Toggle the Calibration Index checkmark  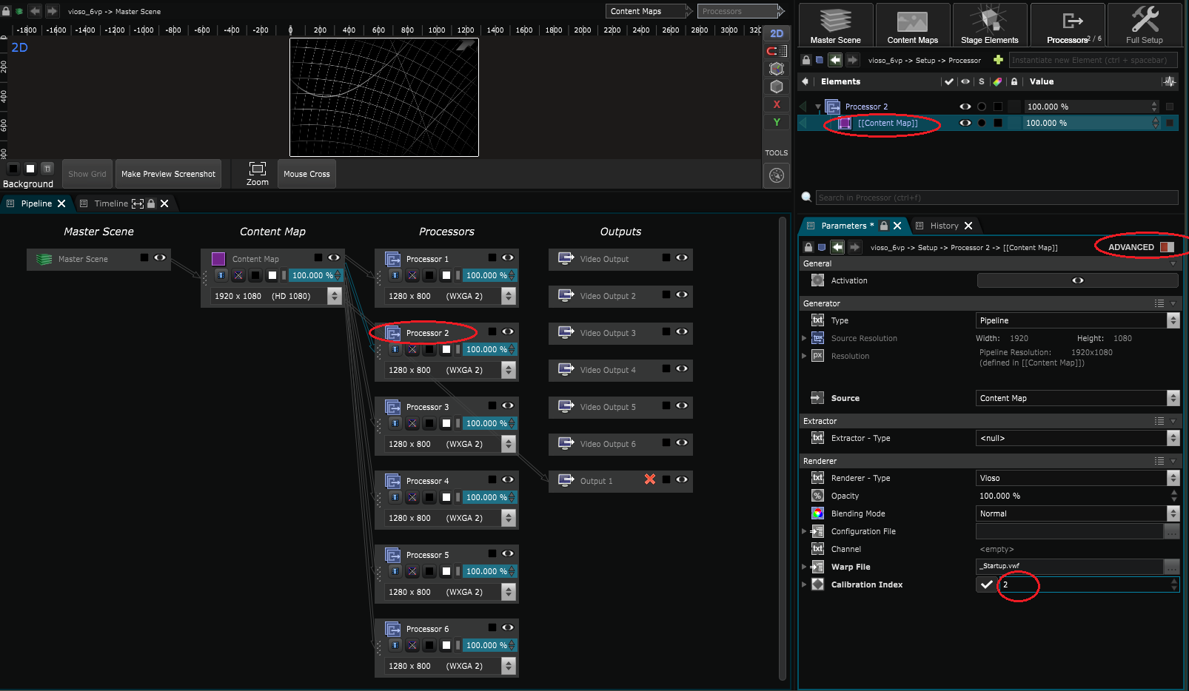pos(986,584)
